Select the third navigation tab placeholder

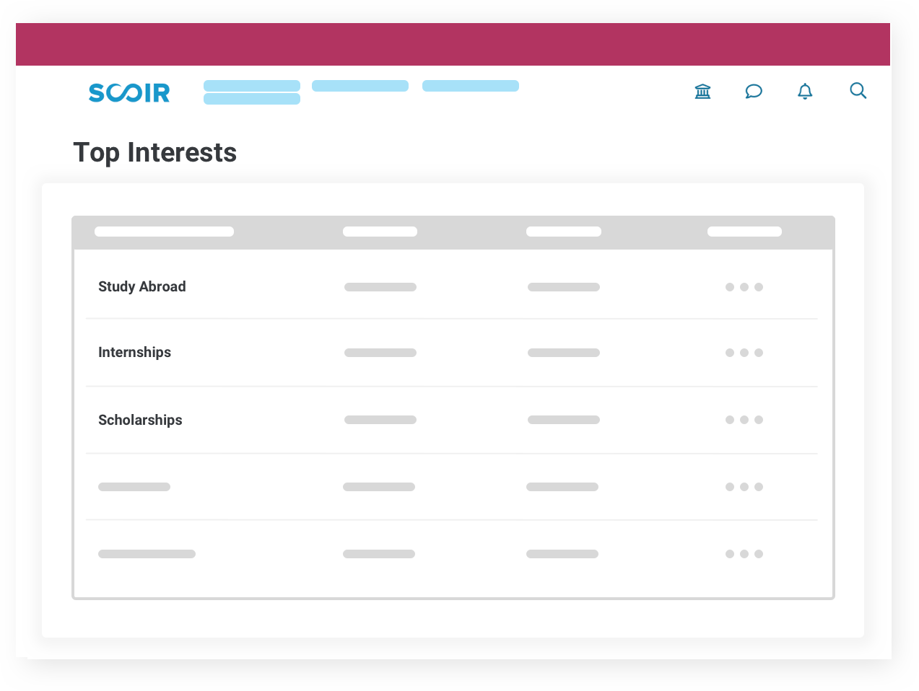click(471, 85)
